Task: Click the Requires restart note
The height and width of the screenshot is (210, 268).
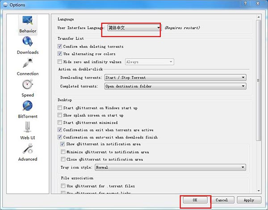Action: [182, 28]
